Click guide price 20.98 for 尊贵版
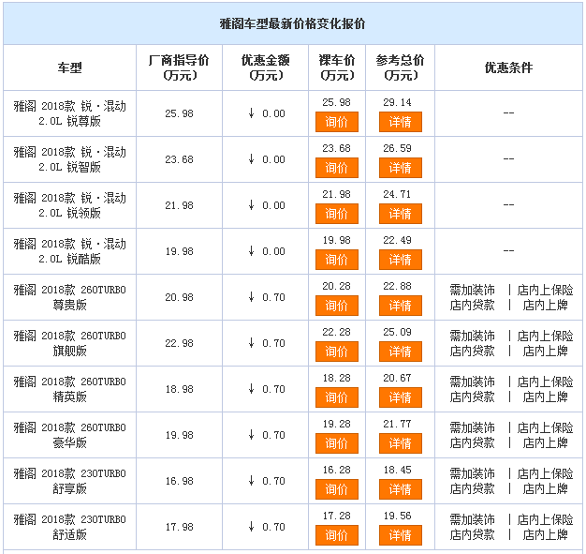This screenshot has width=586, height=554. tap(180, 297)
